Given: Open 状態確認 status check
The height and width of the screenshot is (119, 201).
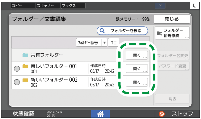Looking at the screenshot, I should (24, 114).
